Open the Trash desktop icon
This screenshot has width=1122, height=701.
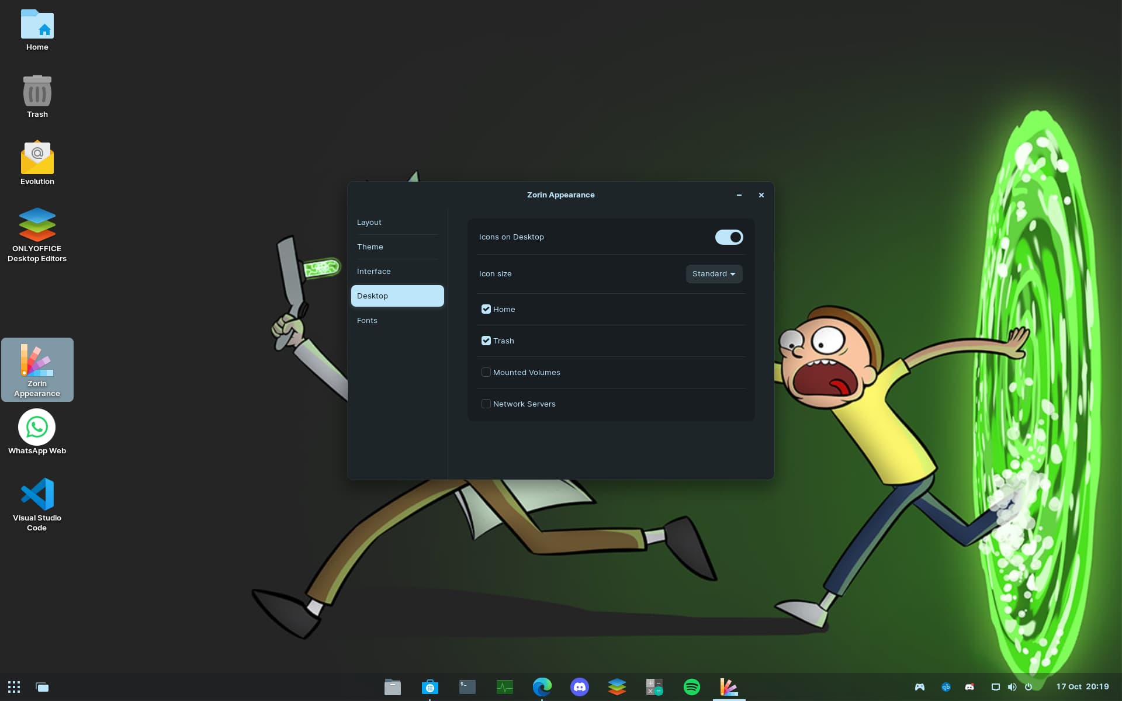point(37,97)
